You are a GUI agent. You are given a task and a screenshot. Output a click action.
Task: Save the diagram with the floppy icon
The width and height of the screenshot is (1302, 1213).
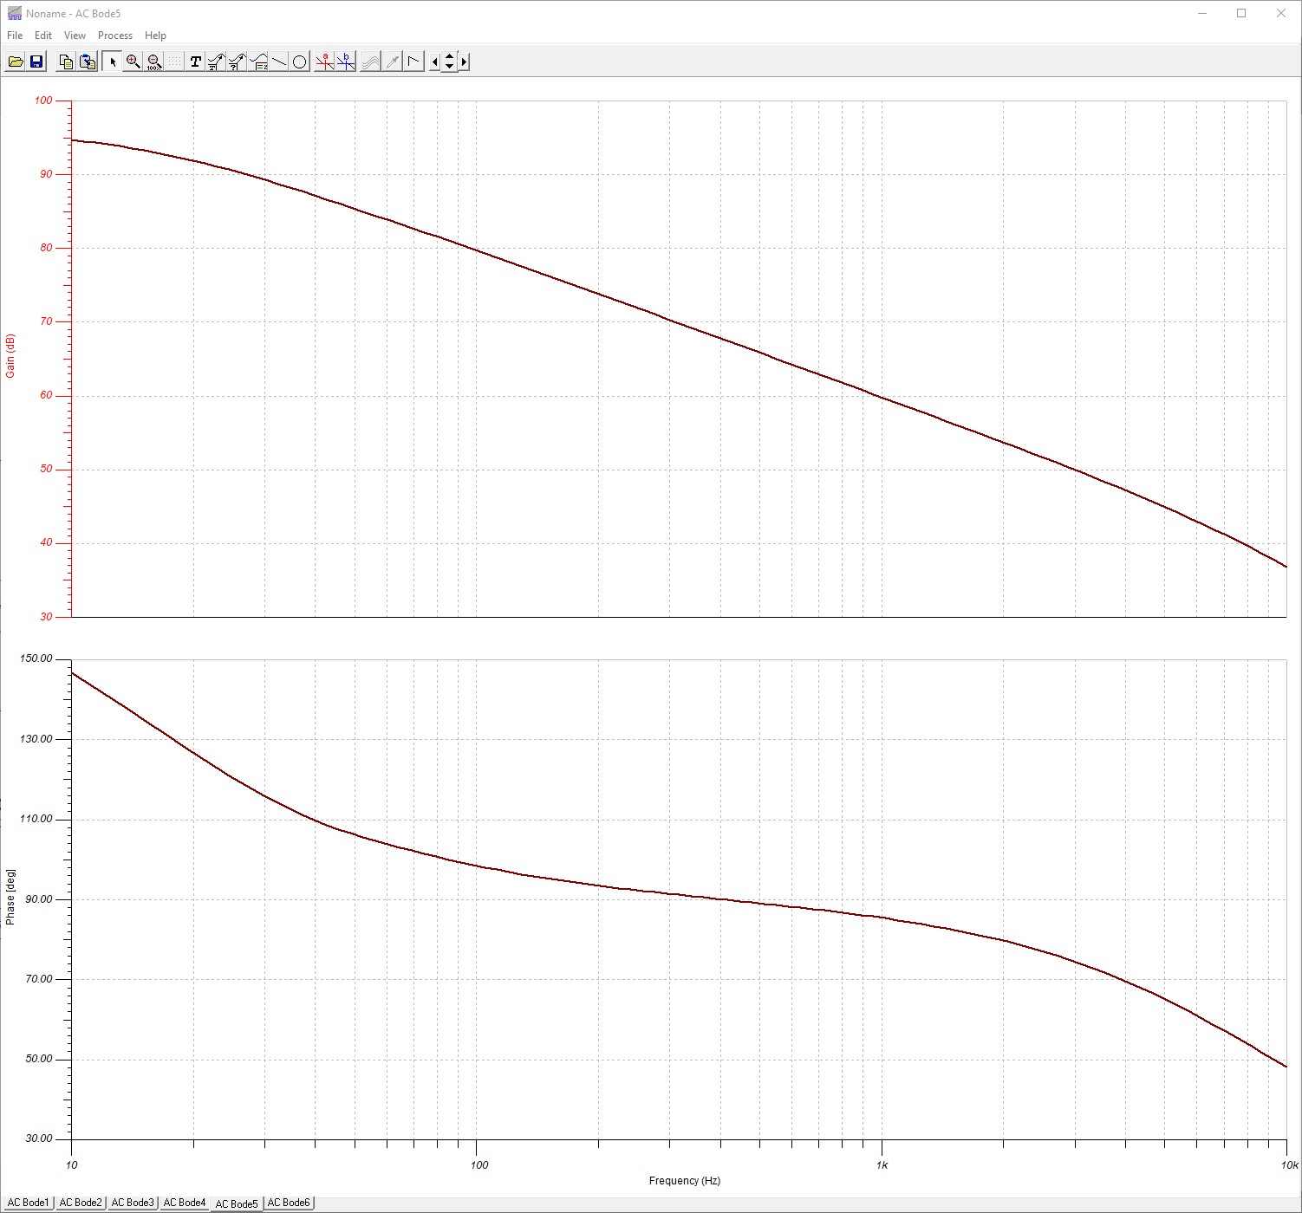(x=36, y=62)
